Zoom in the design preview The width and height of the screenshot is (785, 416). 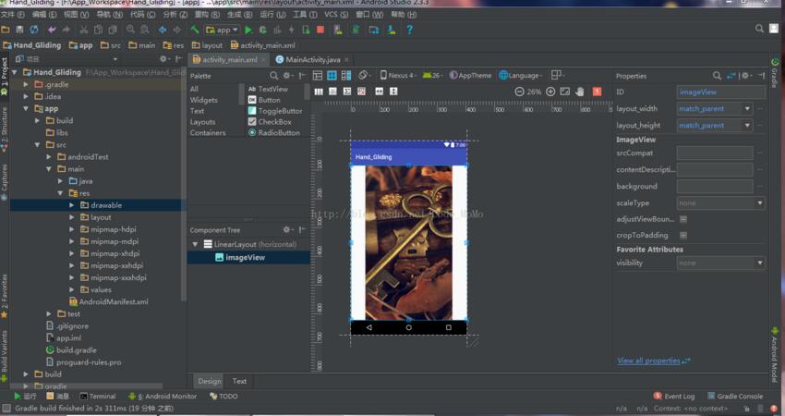pyautogui.click(x=550, y=92)
